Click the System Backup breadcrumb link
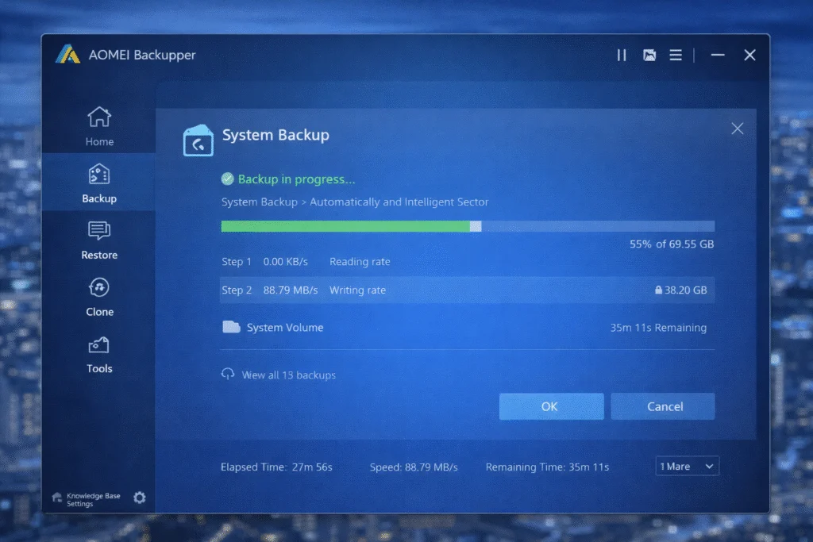This screenshot has height=542, width=813. [259, 202]
